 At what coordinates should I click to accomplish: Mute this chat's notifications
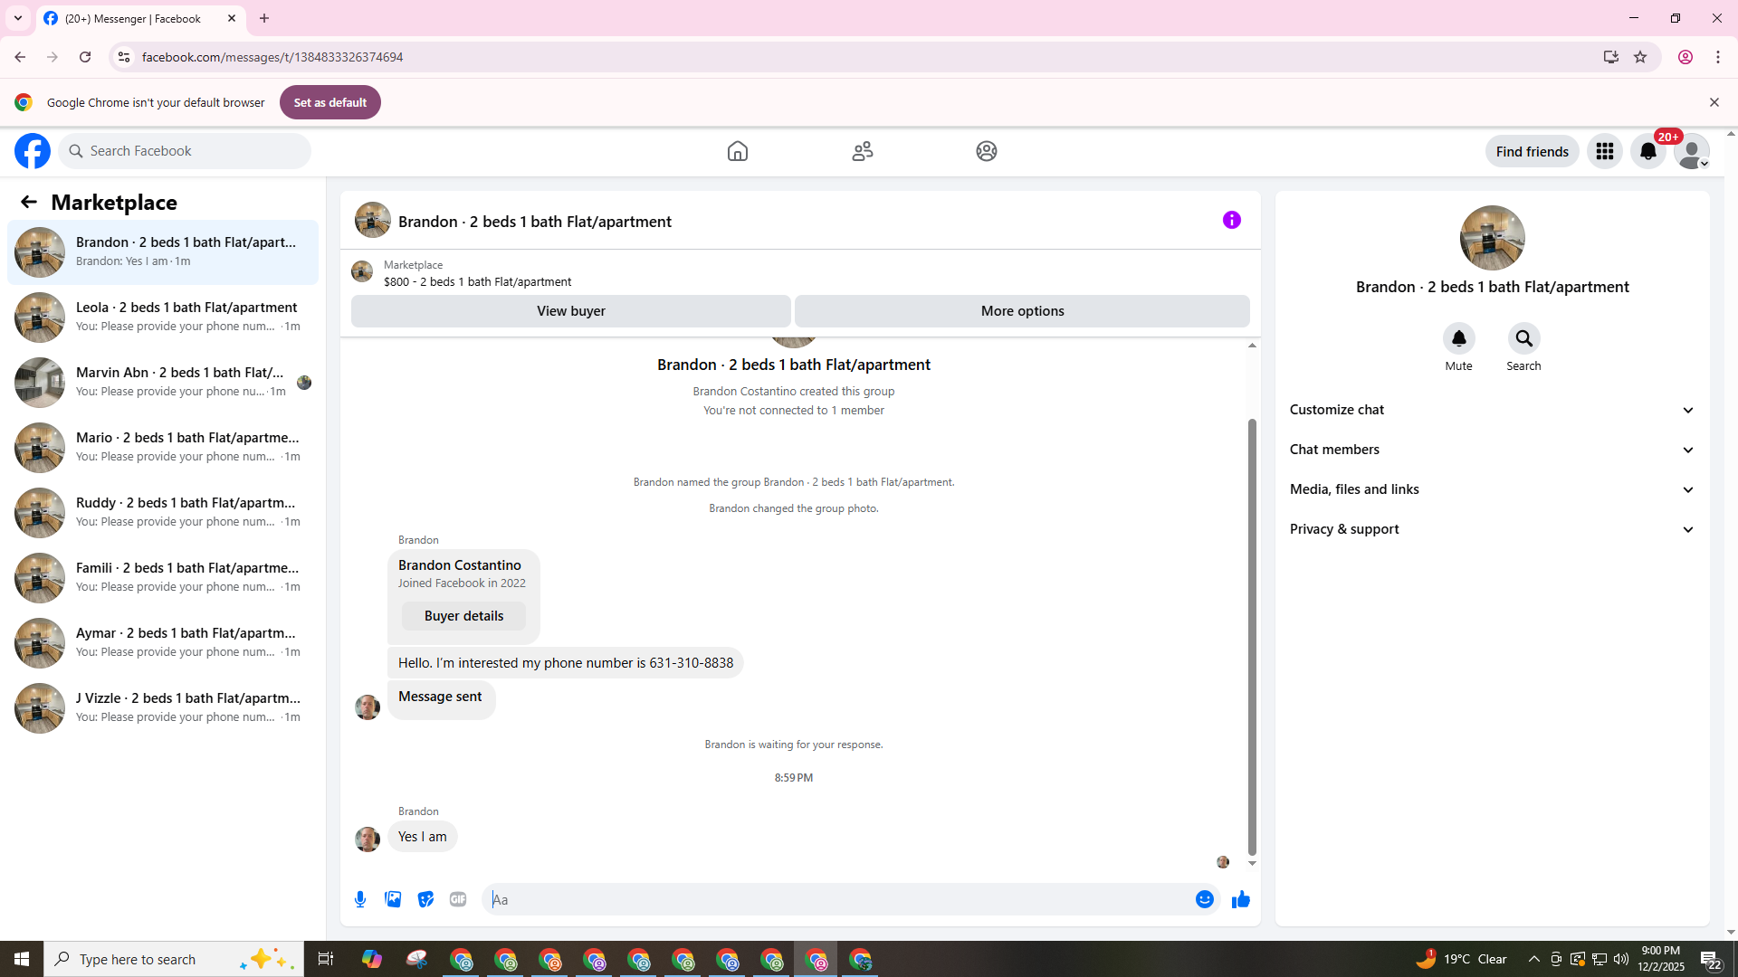click(1458, 338)
